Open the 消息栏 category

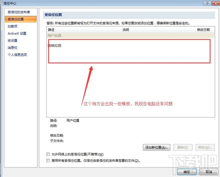coord(12,48)
